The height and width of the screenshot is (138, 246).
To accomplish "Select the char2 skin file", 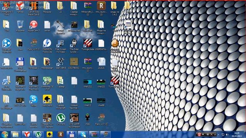I will click(88, 119).
